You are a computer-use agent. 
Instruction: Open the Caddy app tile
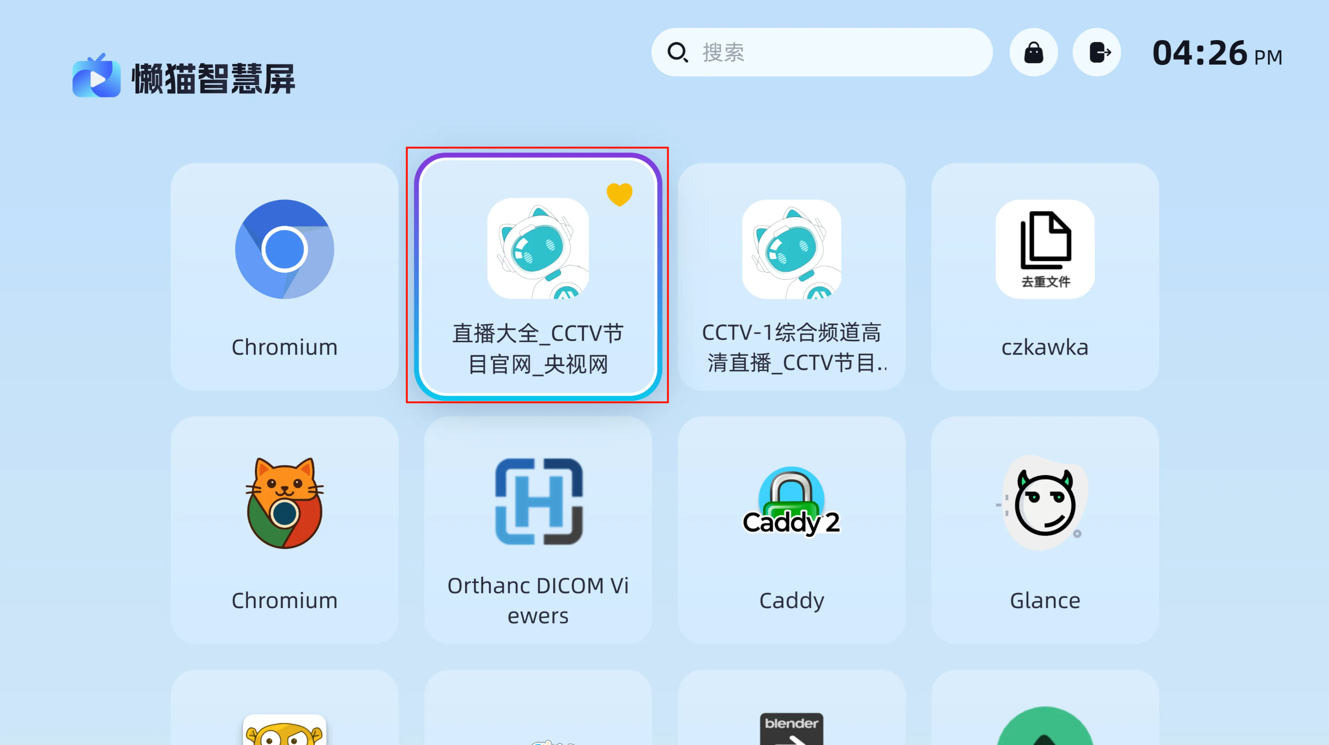pyautogui.click(x=792, y=530)
